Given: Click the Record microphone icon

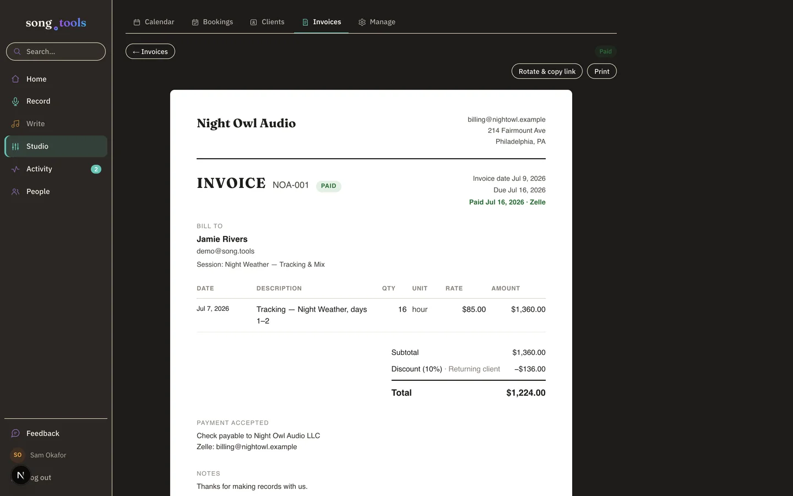Looking at the screenshot, I should coord(15,101).
